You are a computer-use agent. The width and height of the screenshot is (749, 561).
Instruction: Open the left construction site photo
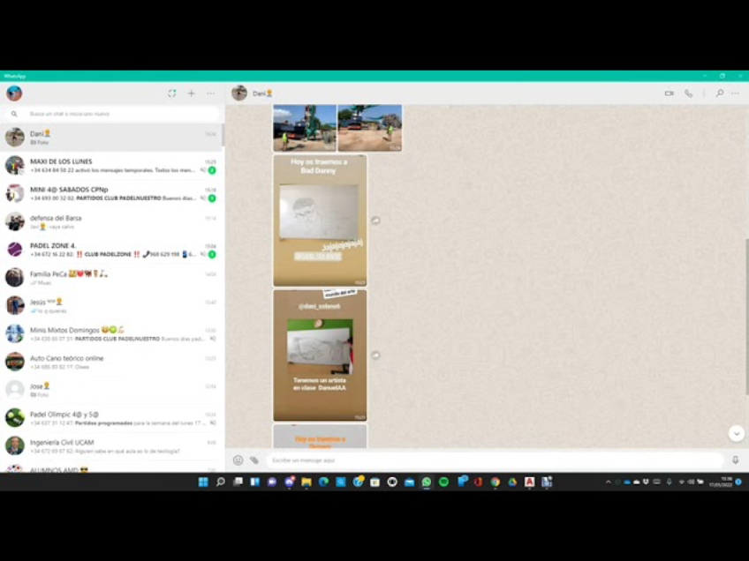(x=305, y=128)
